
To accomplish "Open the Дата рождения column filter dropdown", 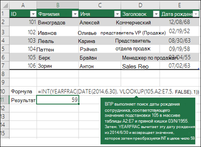I will tap(196, 14).
